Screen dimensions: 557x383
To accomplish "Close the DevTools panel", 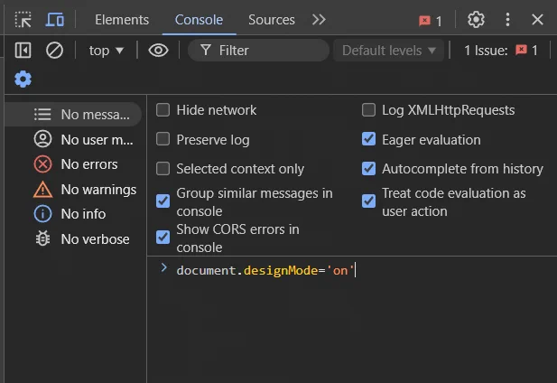I will 537,20.
